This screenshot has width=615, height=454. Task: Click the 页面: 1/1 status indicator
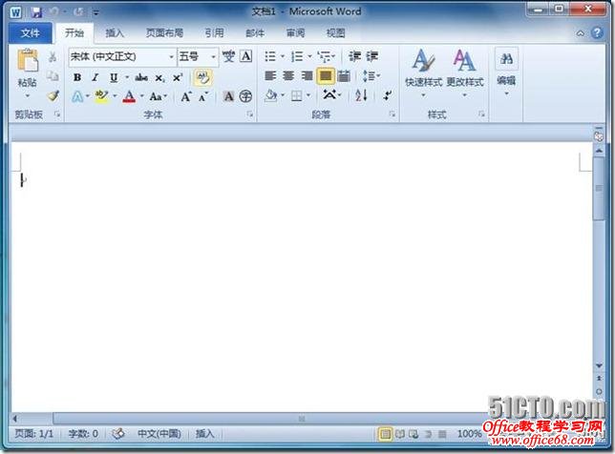pyautogui.click(x=33, y=434)
